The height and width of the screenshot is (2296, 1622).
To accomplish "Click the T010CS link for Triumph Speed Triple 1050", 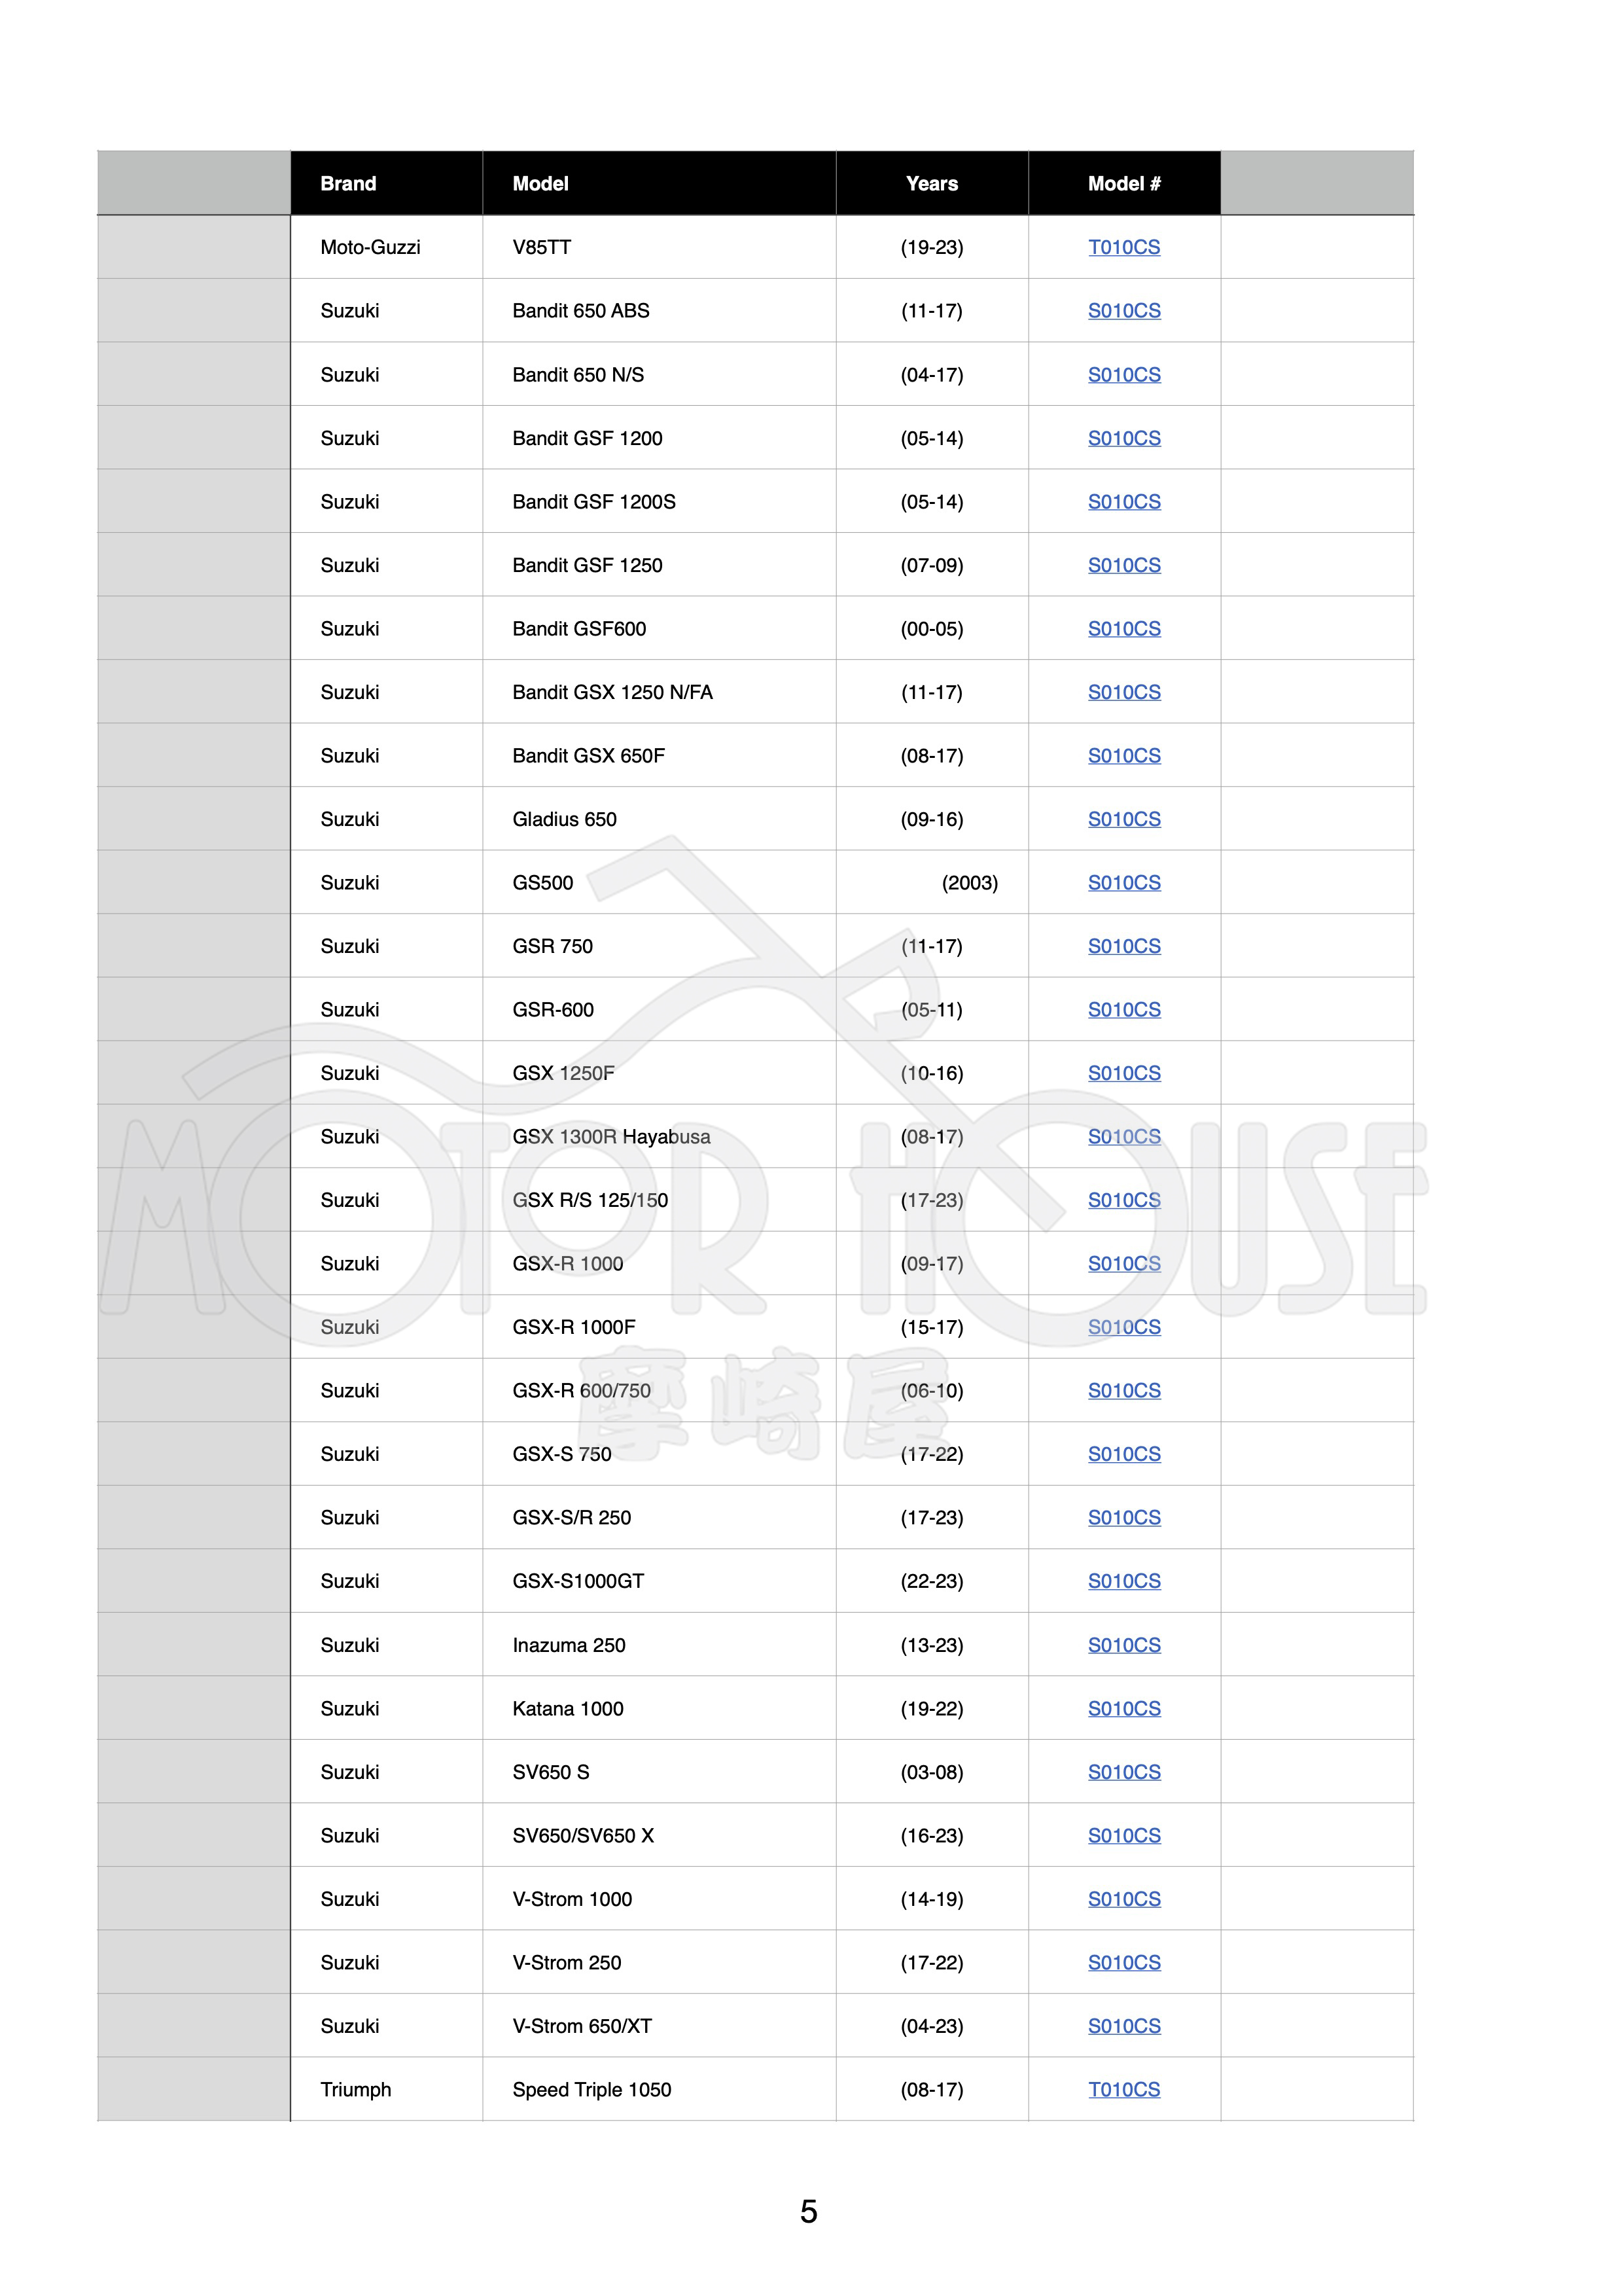I will point(1123,2090).
